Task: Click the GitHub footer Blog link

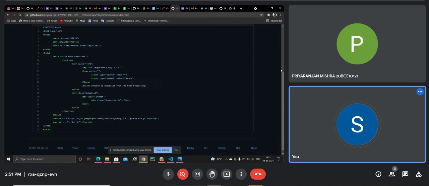Action: pyautogui.click(x=238, y=148)
